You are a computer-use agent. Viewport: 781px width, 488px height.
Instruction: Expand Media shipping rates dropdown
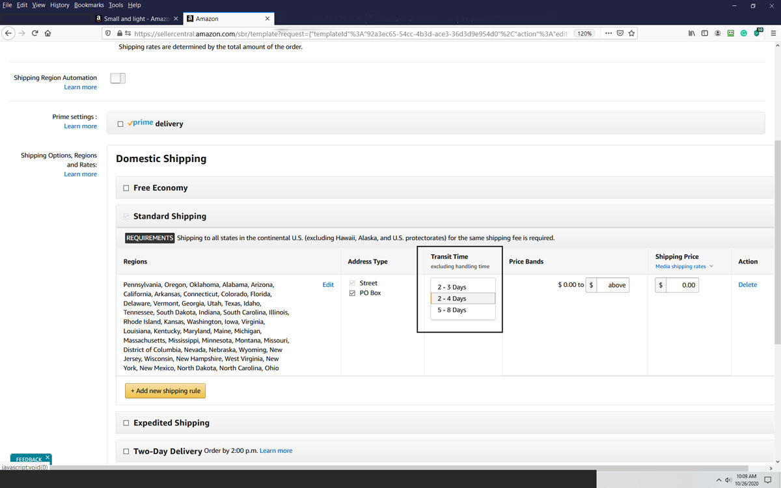pyautogui.click(x=684, y=266)
